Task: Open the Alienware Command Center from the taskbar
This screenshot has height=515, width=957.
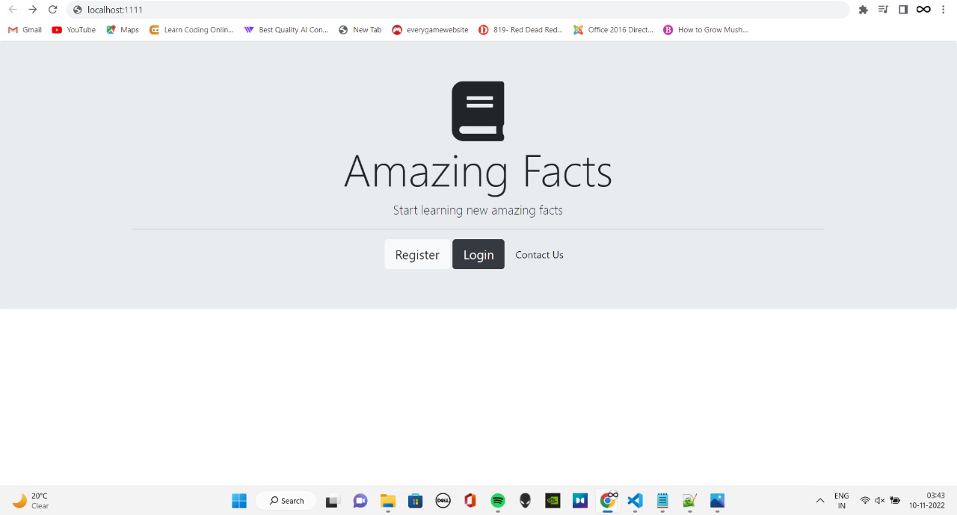Action: [x=525, y=501]
